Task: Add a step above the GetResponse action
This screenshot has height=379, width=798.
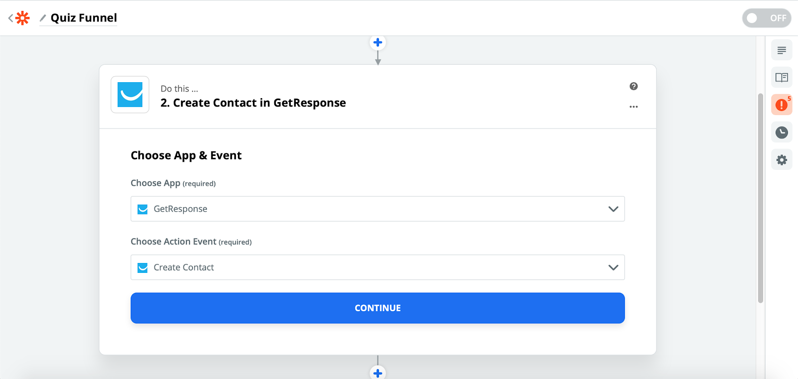Action: point(378,42)
